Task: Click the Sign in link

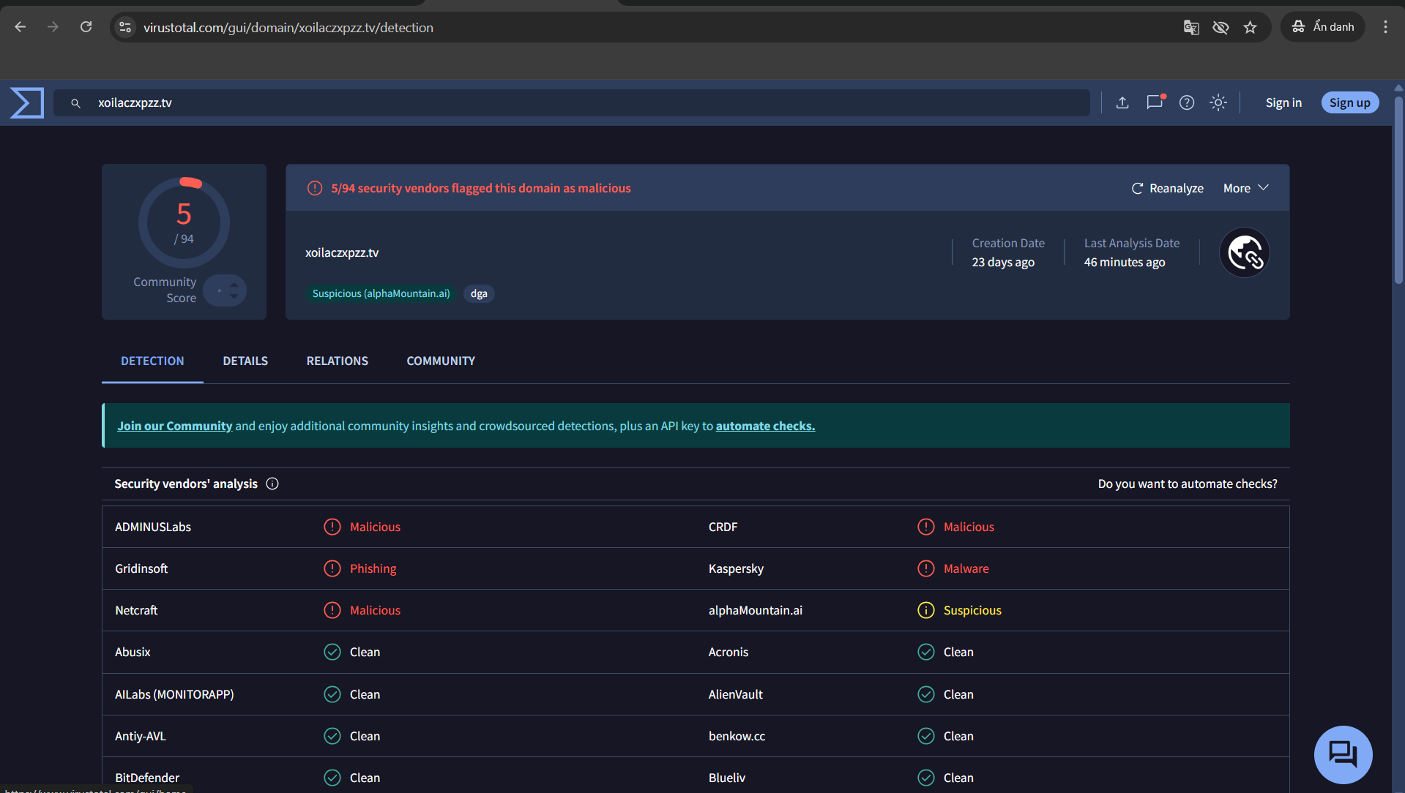Action: pyautogui.click(x=1283, y=102)
